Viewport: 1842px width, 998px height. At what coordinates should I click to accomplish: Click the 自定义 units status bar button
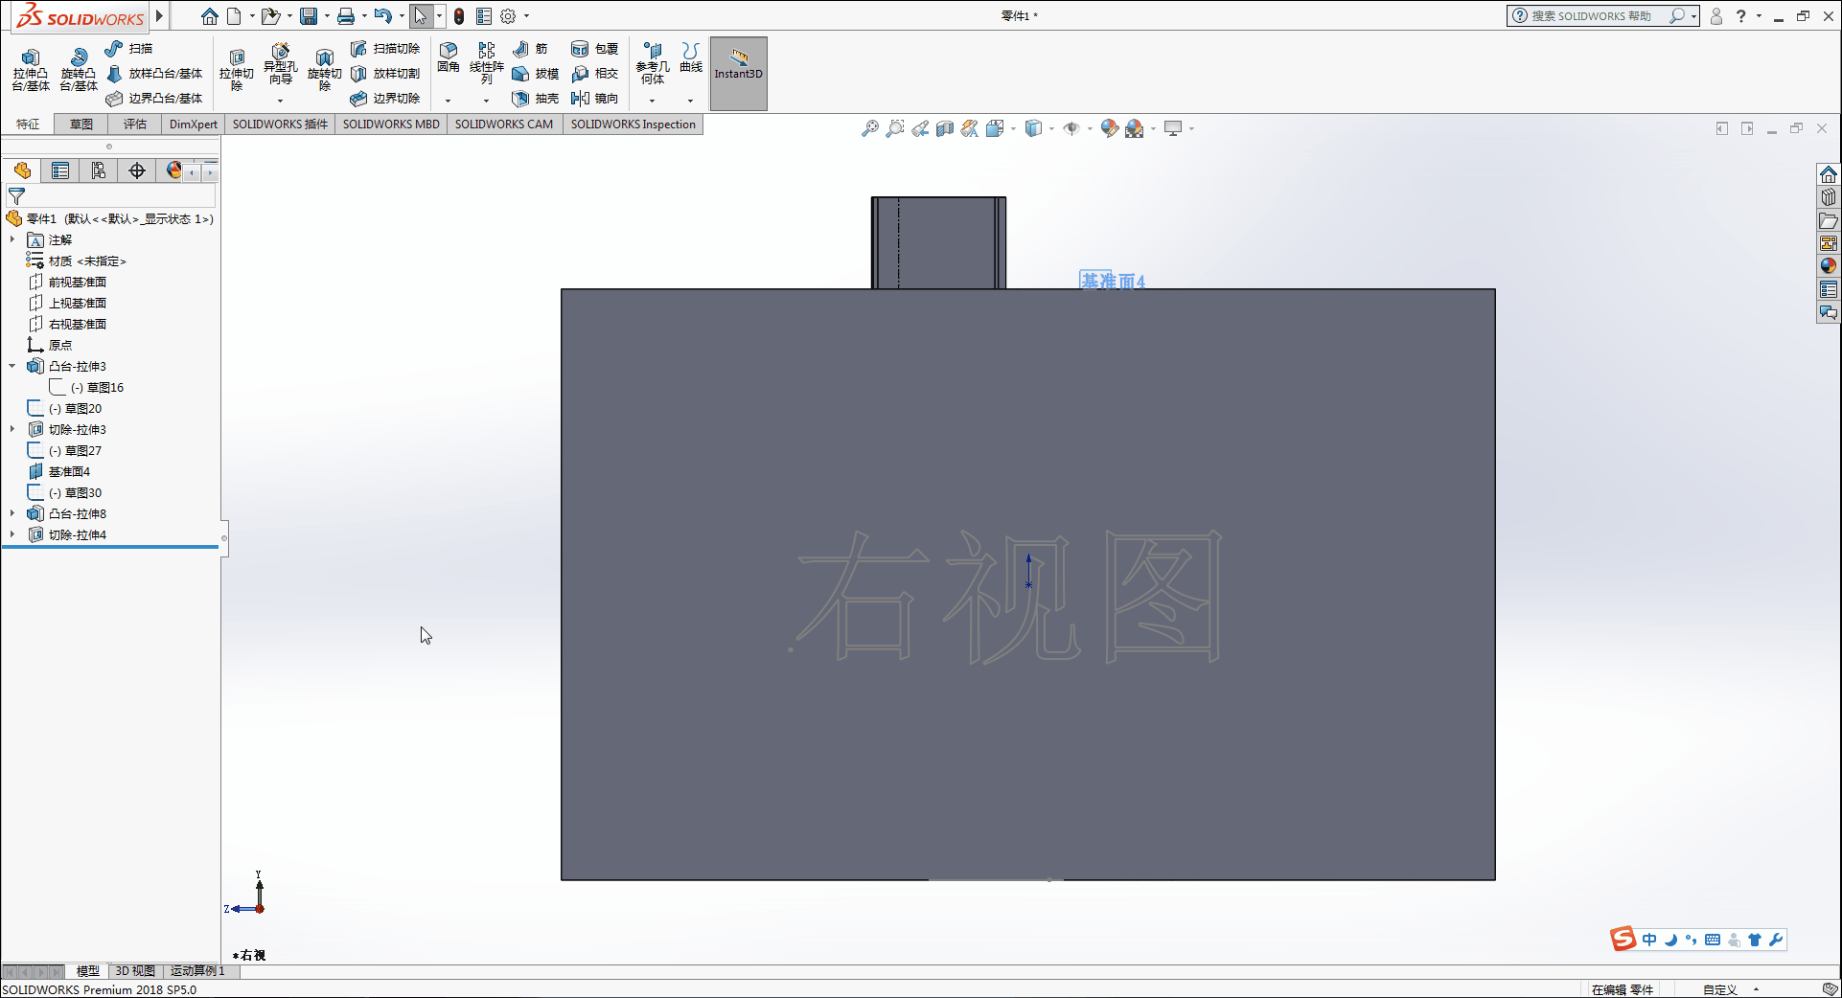[x=1720, y=989]
